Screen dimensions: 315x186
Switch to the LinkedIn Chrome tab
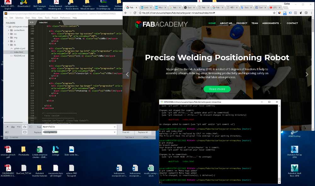point(146,8)
